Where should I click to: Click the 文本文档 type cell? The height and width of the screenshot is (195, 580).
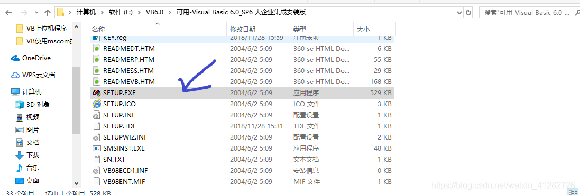click(x=306, y=160)
